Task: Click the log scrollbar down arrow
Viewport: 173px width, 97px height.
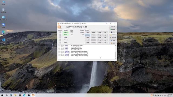Action: pos(115,58)
